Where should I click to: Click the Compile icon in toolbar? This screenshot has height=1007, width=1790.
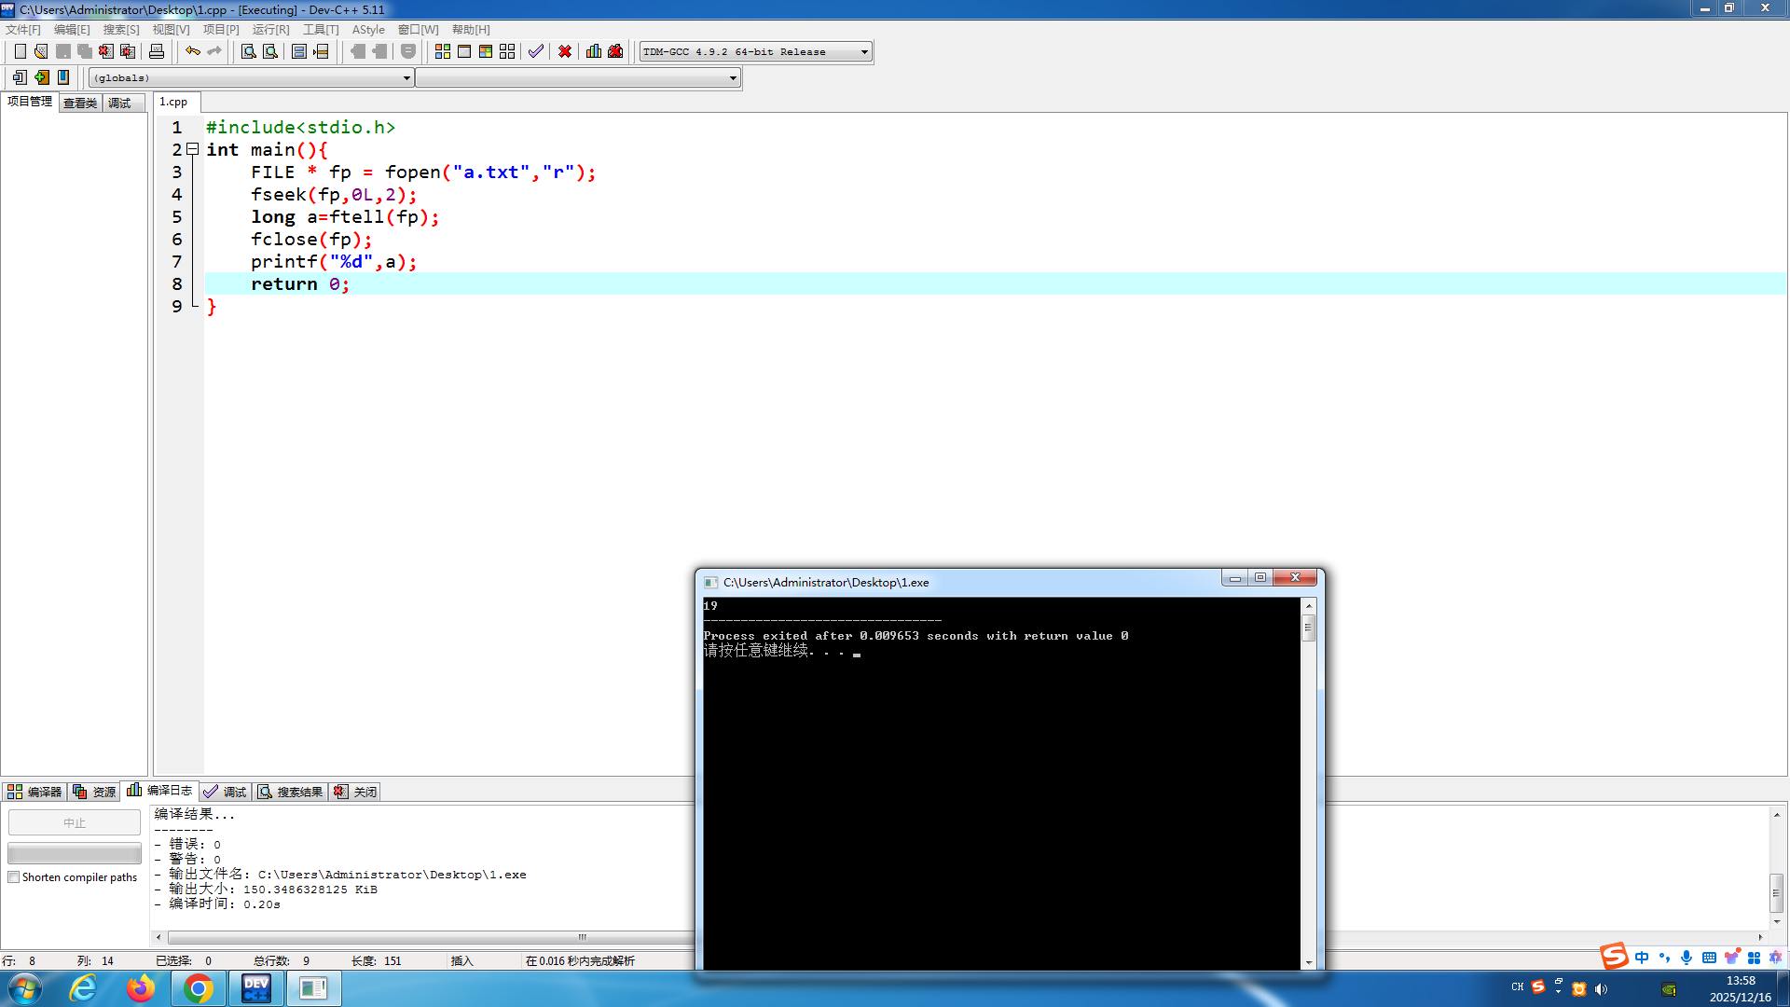click(443, 51)
